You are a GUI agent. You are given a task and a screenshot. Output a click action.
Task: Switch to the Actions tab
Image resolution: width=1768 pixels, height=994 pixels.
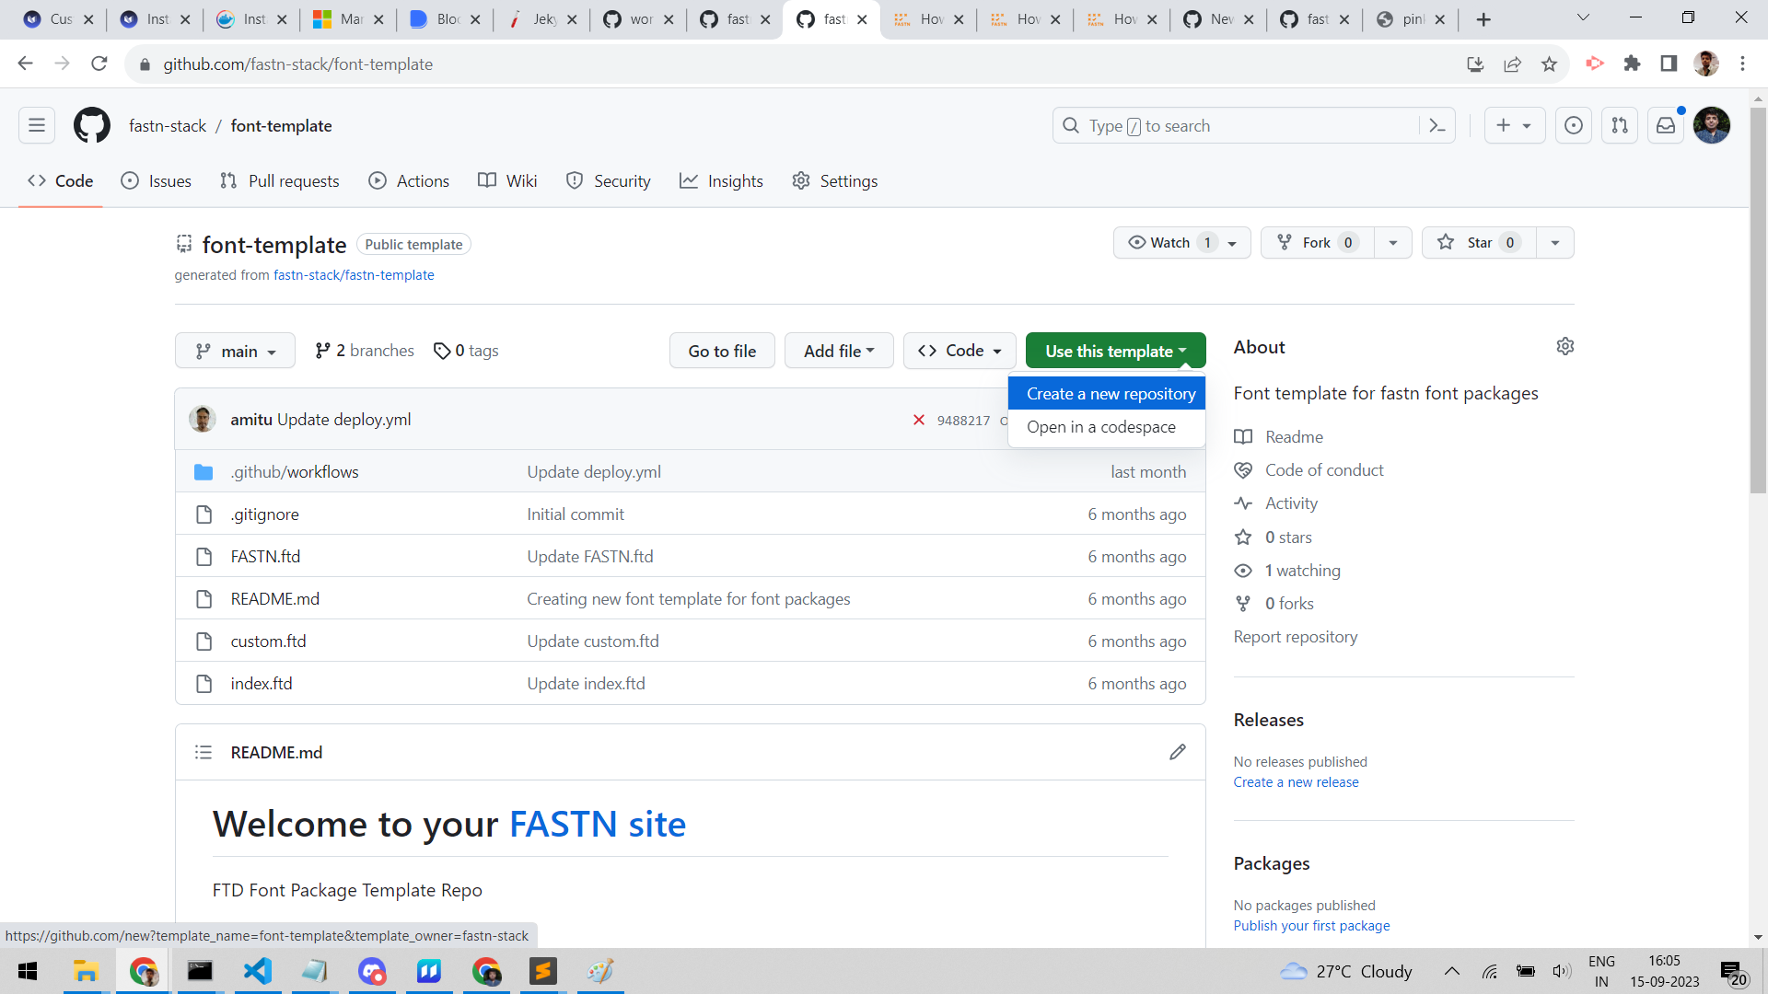[x=409, y=181]
